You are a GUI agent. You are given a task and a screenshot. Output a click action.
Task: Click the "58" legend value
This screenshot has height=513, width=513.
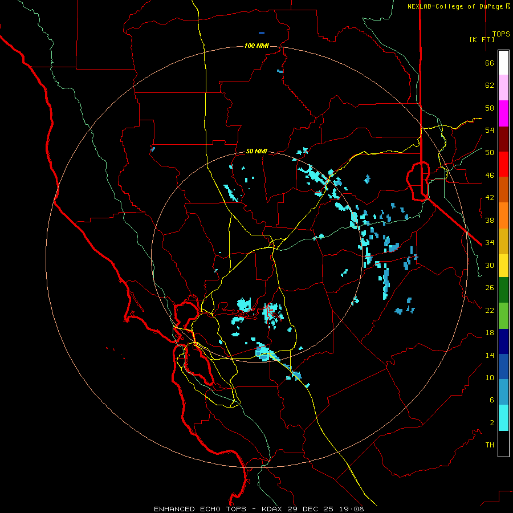click(490, 108)
